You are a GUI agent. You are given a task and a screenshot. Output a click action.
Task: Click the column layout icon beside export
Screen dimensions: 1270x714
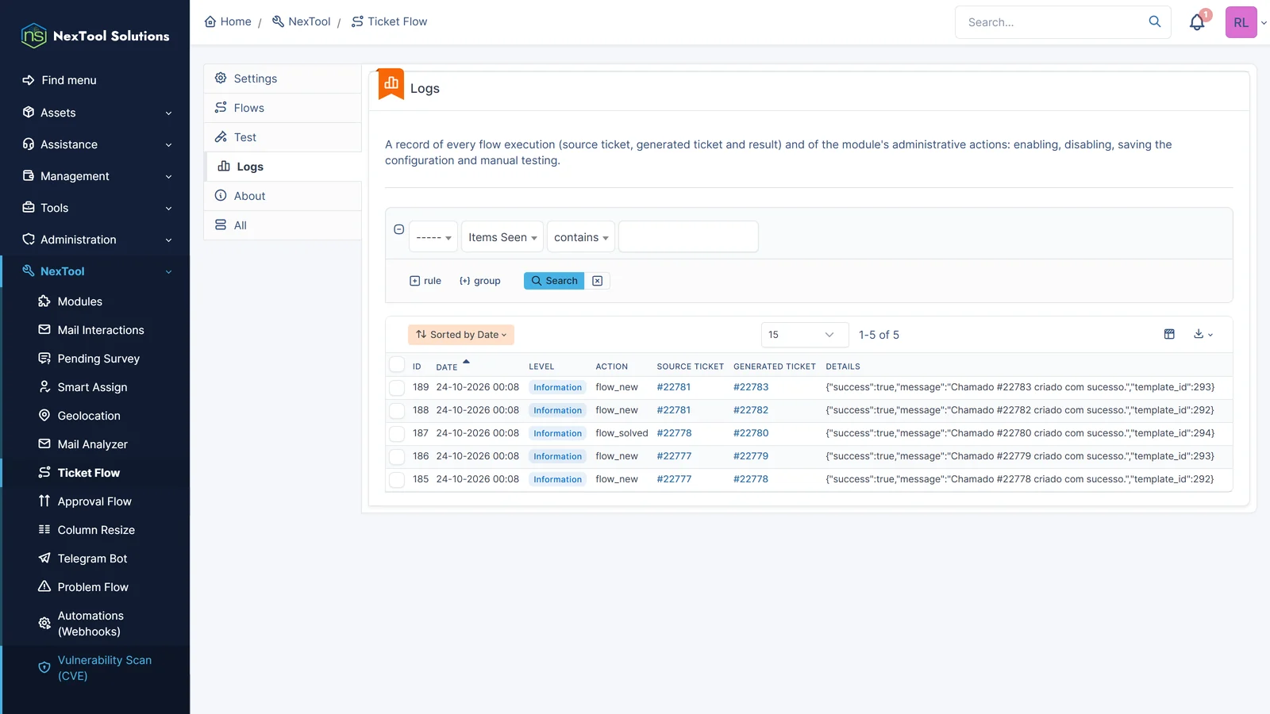1169,334
